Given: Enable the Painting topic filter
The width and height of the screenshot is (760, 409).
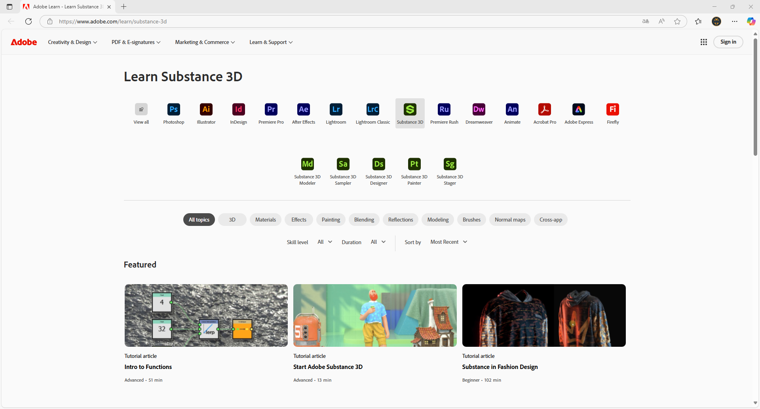Looking at the screenshot, I should pos(331,220).
